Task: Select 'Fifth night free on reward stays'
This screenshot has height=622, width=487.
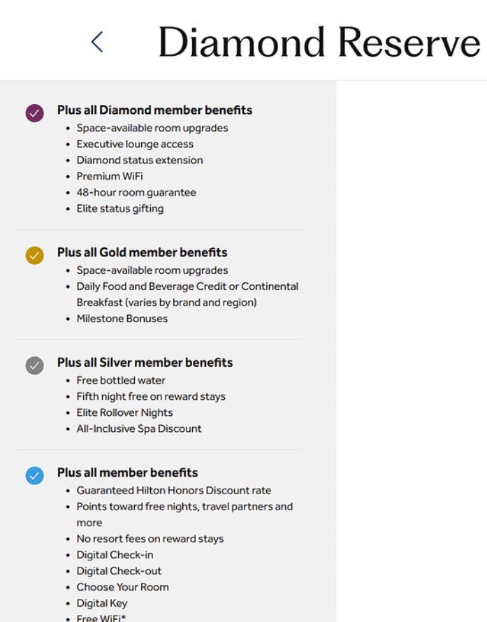Action: tap(151, 396)
